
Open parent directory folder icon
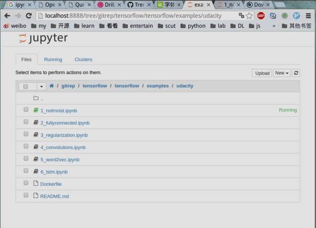36,98
